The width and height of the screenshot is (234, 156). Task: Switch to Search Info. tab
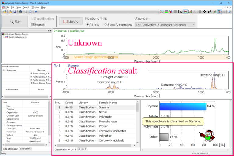26,149
